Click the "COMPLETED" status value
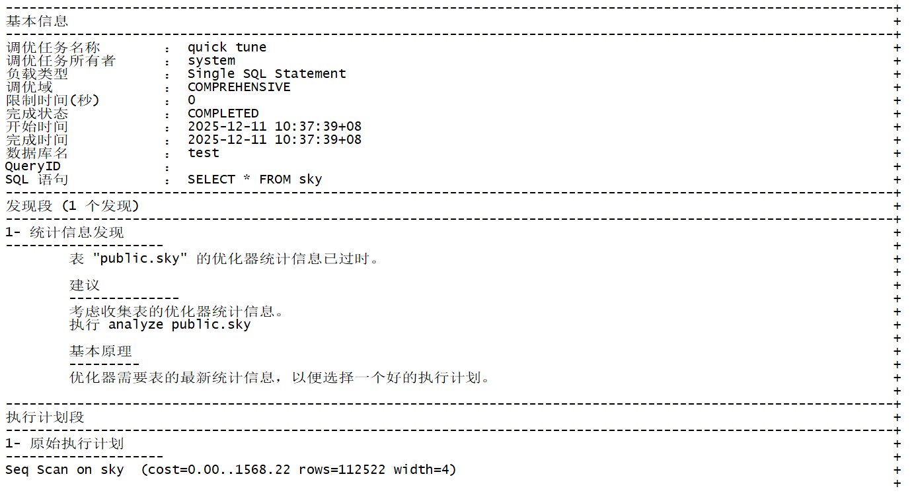 click(x=223, y=114)
